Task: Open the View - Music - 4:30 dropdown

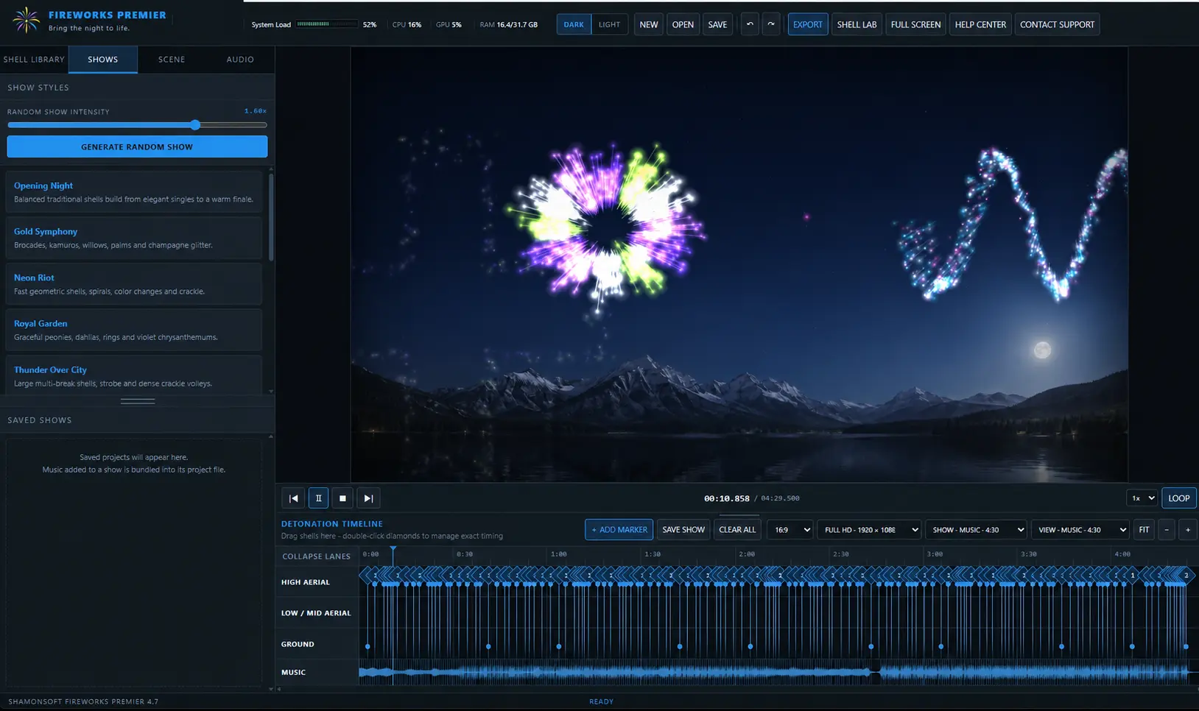Action: coord(1080,530)
